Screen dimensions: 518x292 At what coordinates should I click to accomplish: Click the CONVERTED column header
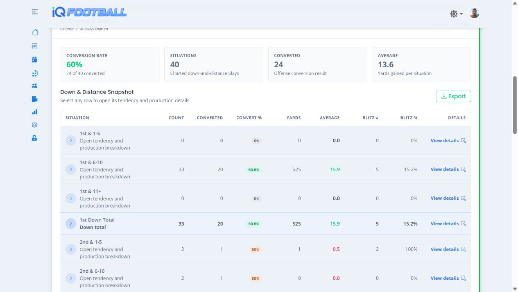pyautogui.click(x=210, y=118)
